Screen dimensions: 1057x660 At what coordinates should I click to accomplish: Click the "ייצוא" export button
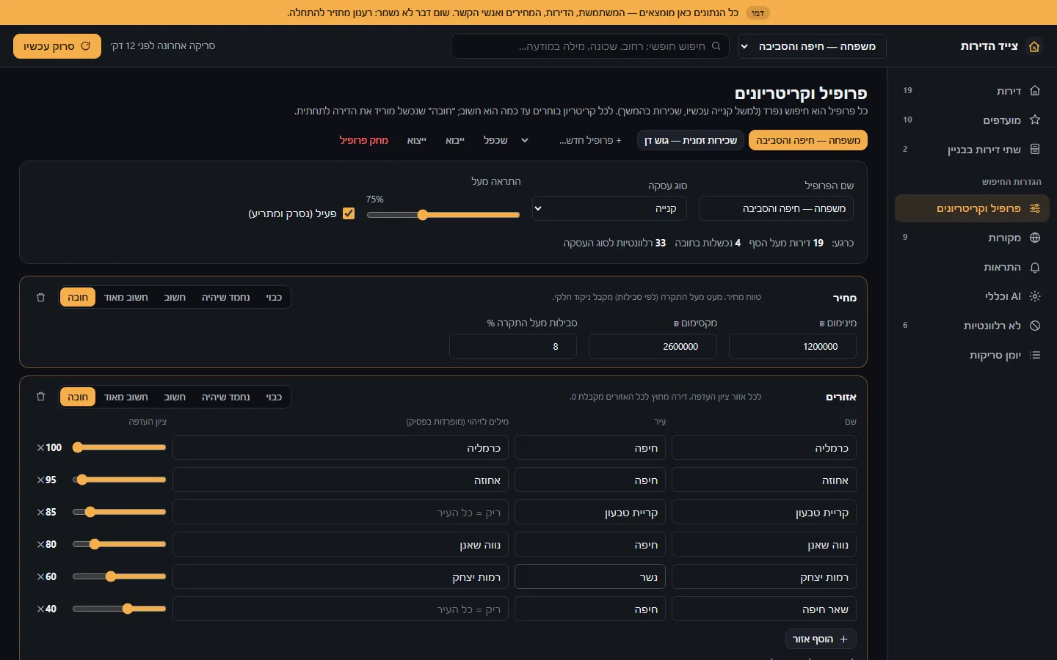(417, 140)
